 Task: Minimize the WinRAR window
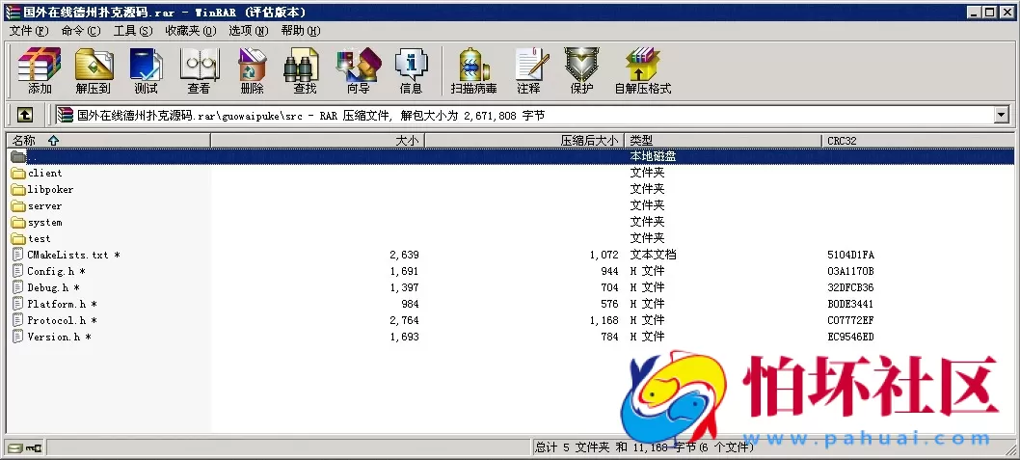[975, 13]
